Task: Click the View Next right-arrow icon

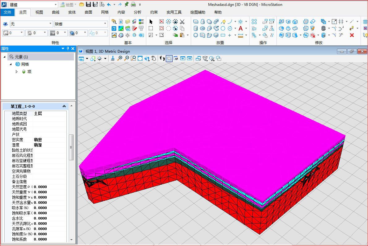Action: (x=189, y=58)
